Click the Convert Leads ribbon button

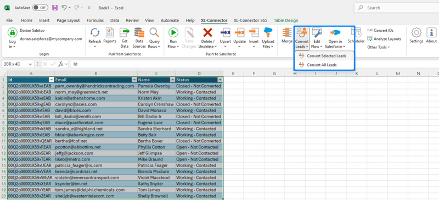coord(302,38)
